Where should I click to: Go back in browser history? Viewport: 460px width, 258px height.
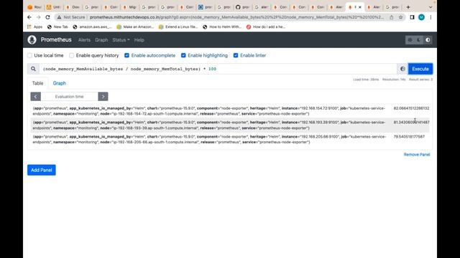tap(29, 17)
